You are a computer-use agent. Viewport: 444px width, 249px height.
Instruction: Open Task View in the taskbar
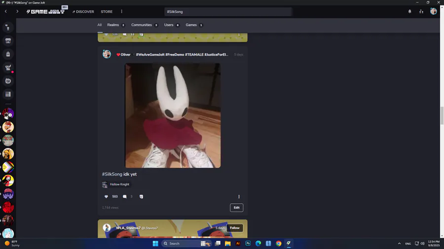(x=218, y=244)
